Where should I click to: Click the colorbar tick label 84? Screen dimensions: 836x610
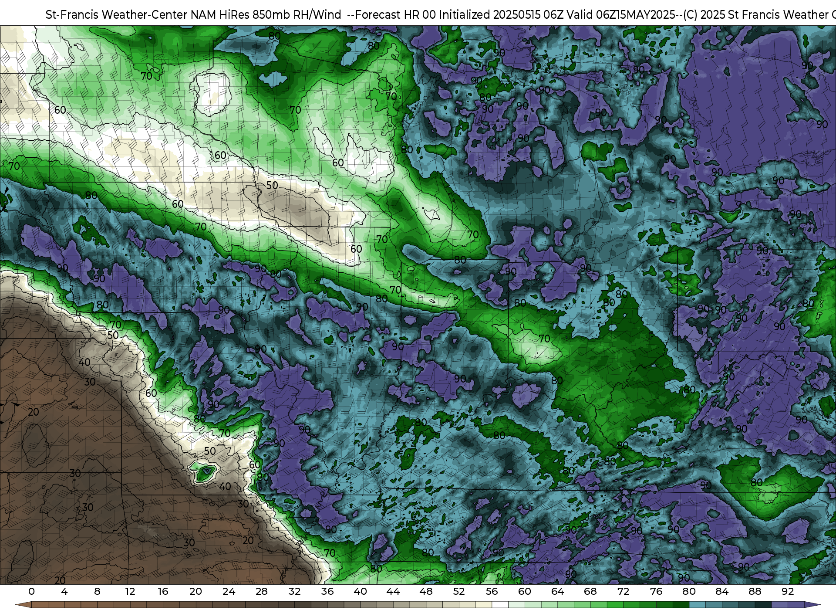(x=722, y=591)
